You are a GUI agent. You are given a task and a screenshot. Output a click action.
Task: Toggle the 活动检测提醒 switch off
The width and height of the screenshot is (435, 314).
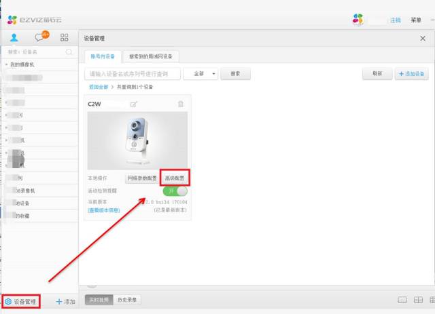click(174, 191)
